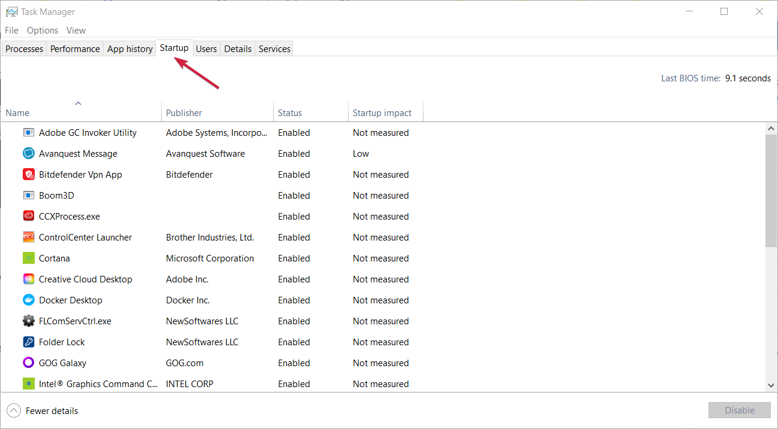Open the App history tab

pos(130,48)
